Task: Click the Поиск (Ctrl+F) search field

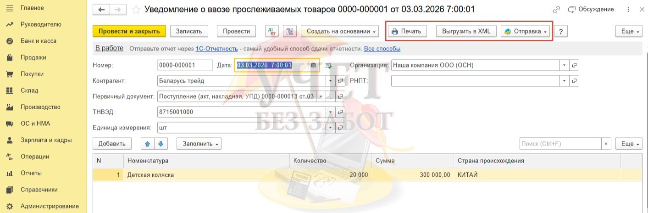Action: tap(560, 144)
